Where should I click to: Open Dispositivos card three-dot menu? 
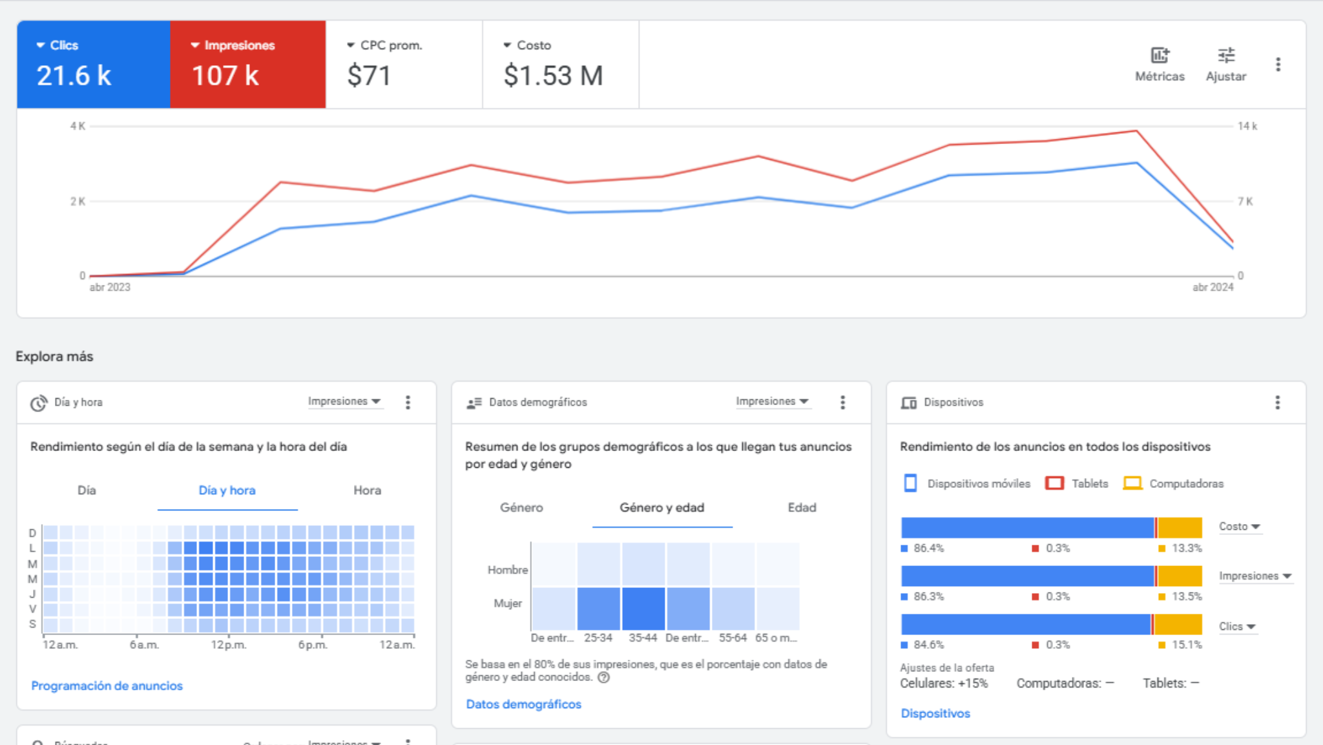tap(1277, 403)
